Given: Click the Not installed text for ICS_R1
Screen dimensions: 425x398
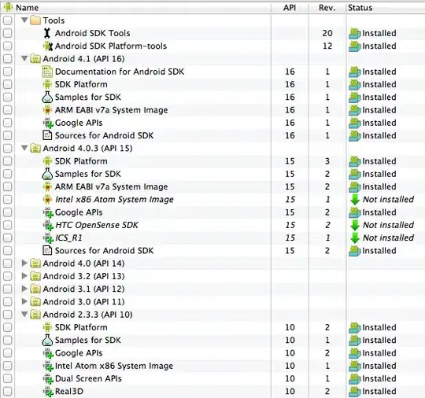Looking at the screenshot, I should 388,238.
